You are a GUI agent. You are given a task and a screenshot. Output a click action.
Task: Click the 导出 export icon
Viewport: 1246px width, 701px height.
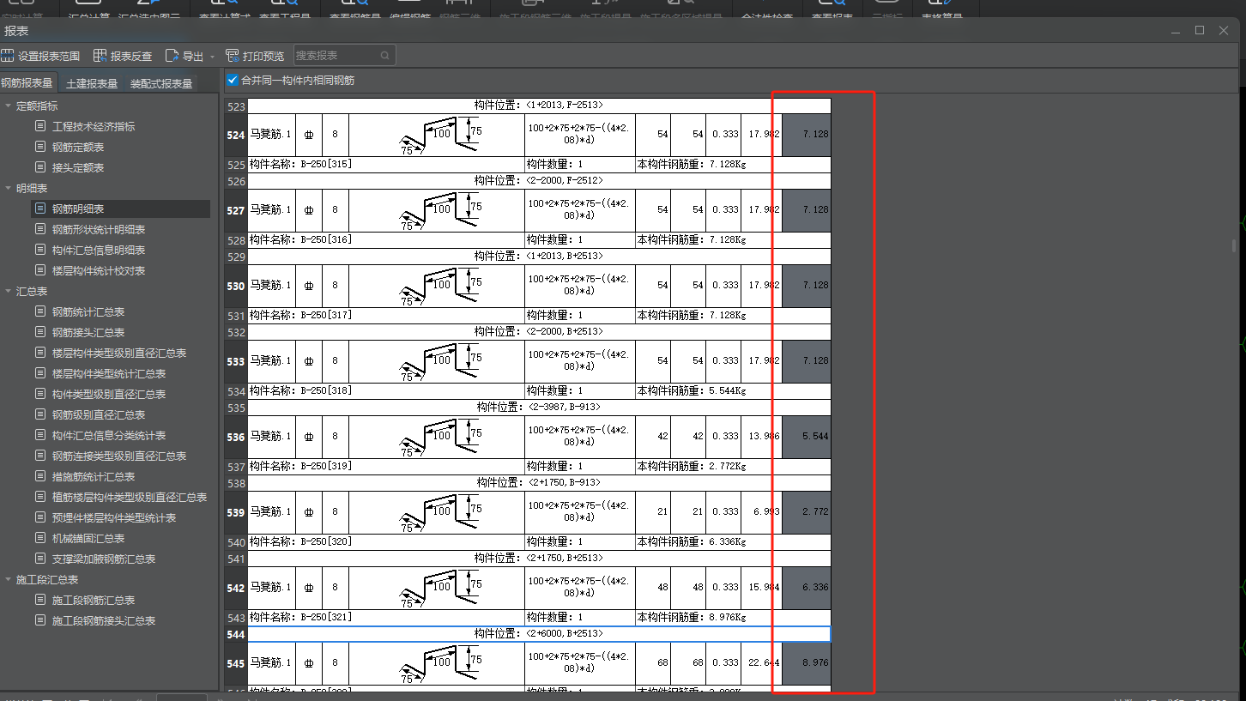172,56
